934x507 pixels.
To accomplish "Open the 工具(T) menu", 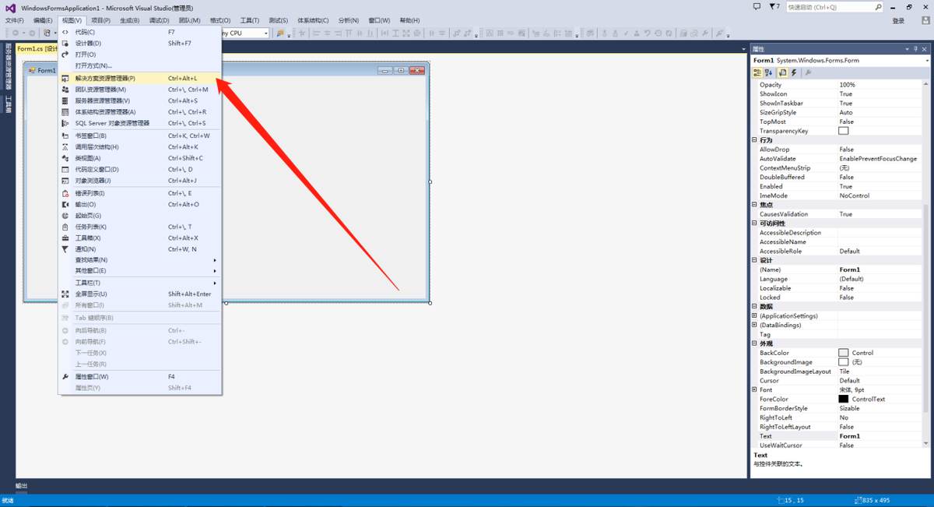I will [x=250, y=20].
